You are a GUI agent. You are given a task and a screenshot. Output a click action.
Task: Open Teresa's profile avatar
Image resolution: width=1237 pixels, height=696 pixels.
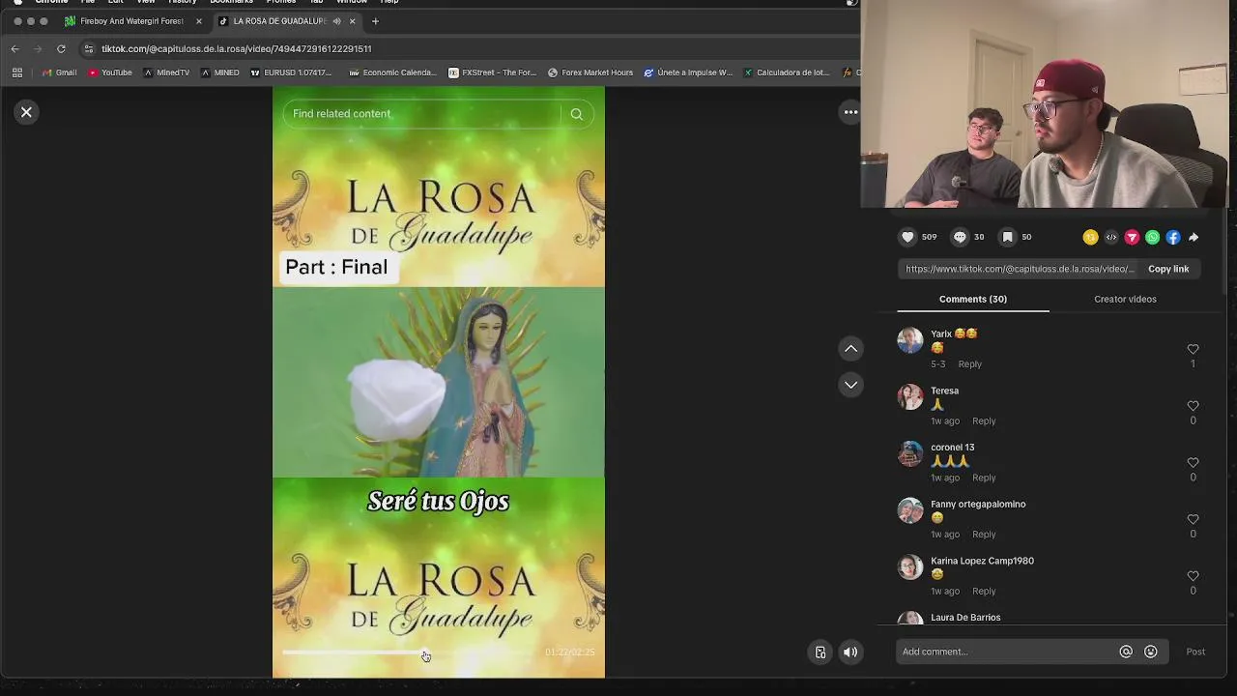pyautogui.click(x=910, y=397)
